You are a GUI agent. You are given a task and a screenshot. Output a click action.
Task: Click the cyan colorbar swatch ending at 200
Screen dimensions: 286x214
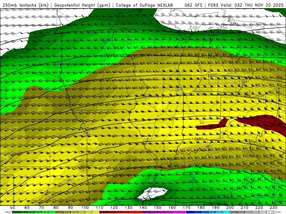point(226,212)
